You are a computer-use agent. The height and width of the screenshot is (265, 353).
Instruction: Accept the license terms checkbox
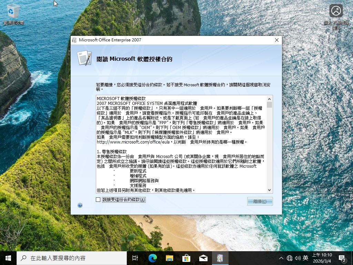98,200
